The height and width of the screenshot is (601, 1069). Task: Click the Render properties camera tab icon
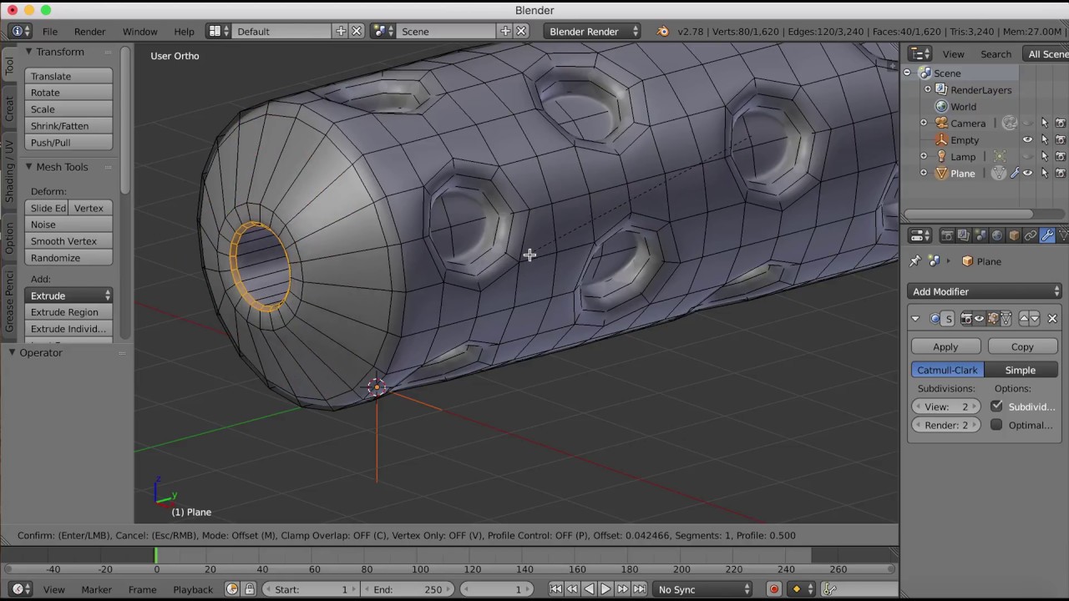[x=947, y=236]
